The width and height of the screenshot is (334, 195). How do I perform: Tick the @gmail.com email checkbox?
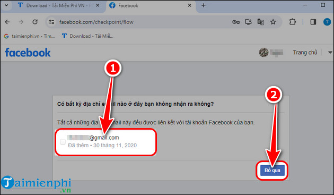click(63, 142)
